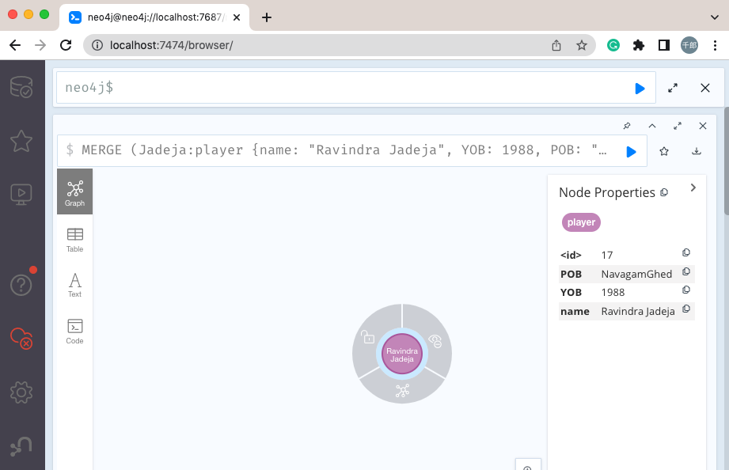
Task: Switch to Text view
Action: pyautogui.click(x=75, y=285)
